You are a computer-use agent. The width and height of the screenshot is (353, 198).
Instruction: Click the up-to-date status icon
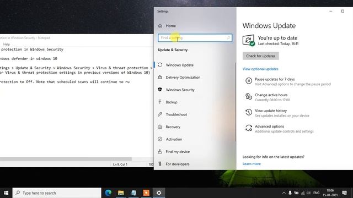[x=249, y=40]
